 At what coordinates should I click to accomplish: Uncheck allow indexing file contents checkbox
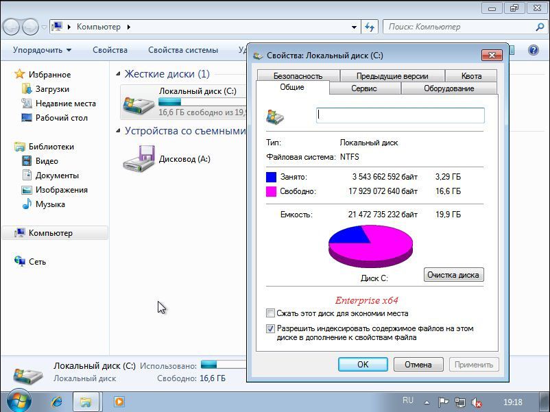coord(271,329)
